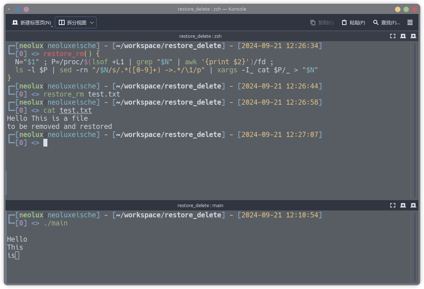Click the 'lsof +L1' command text
Image resolution: width=424 pixels, height=289 pixels.
click(108, 62)
